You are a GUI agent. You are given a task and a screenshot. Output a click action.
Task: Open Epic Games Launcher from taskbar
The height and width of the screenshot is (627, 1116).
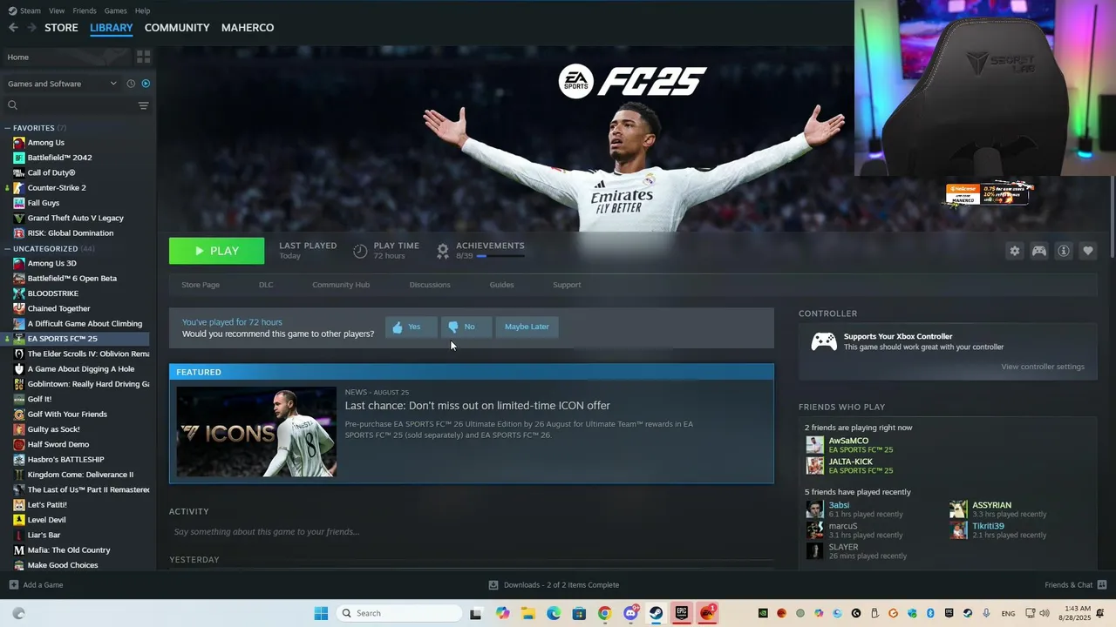682,613
